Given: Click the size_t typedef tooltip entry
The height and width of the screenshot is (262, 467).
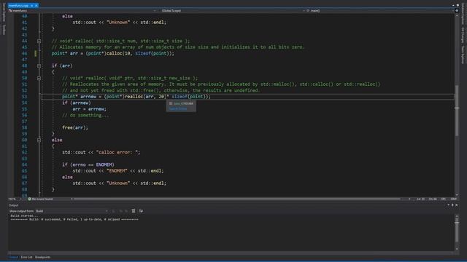Looking at the screenshot, I should point(181,103).
